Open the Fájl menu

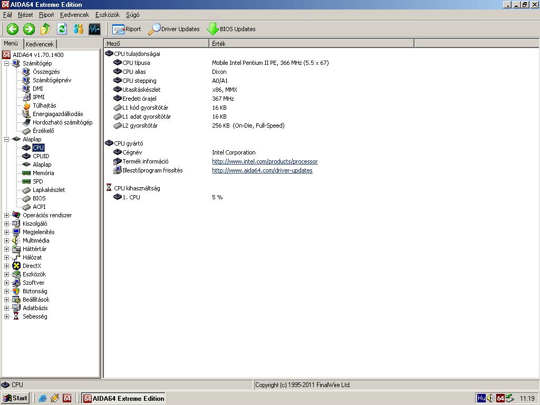(x=7, y=15)
